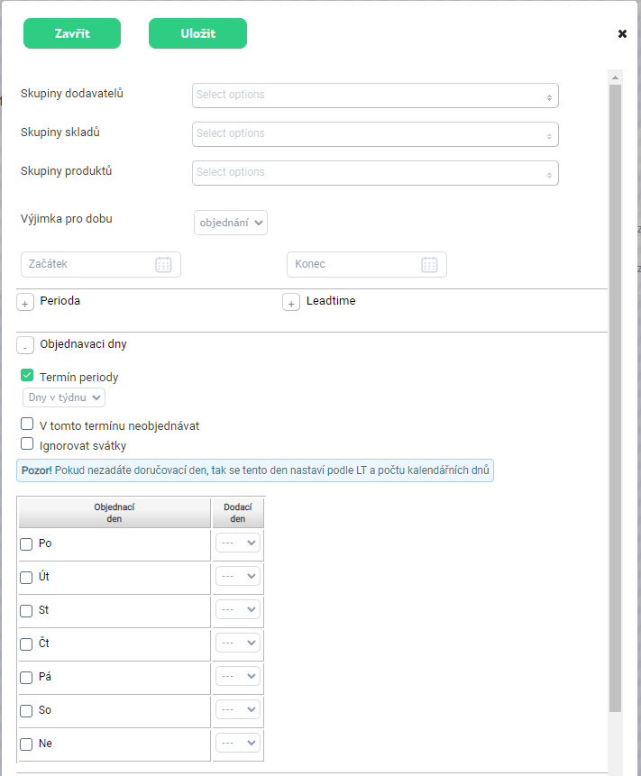The width and height of the screenshot is (641, 776).
Task: Click the green Uložit button
Action: (x=197, y=33)
